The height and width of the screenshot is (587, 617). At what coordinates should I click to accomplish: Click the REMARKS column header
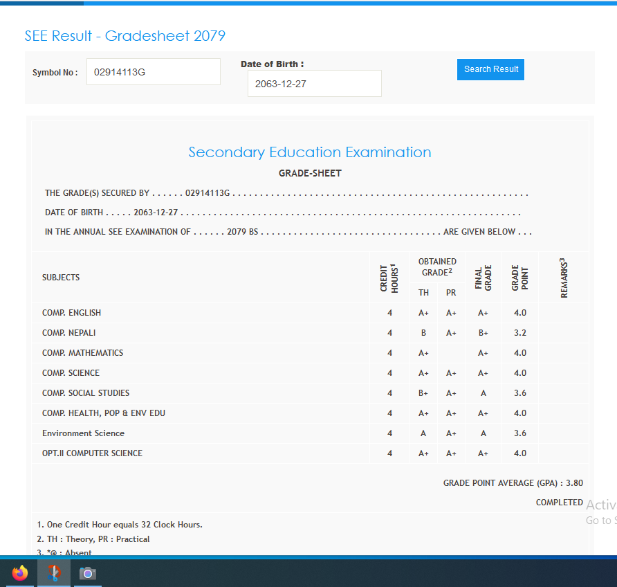pos(564,278)
